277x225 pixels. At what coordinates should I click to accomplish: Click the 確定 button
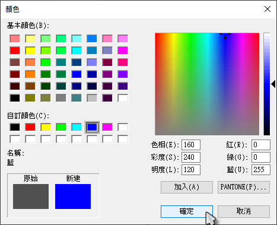click(x=187, y=211)
